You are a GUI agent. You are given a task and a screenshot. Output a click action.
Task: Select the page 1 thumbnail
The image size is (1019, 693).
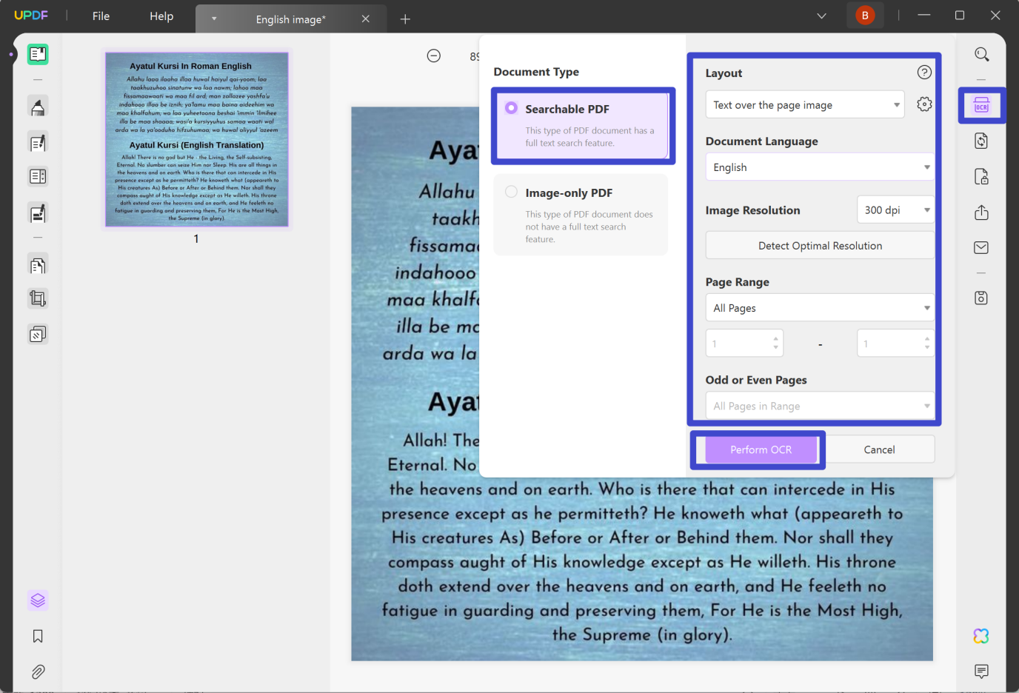click(x=196, y=139)
